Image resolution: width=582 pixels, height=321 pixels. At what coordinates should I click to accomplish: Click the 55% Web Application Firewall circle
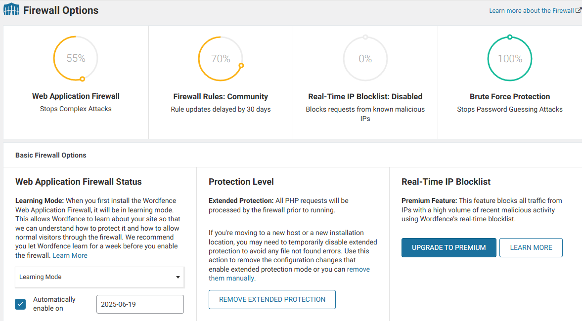tap(76, 58)
